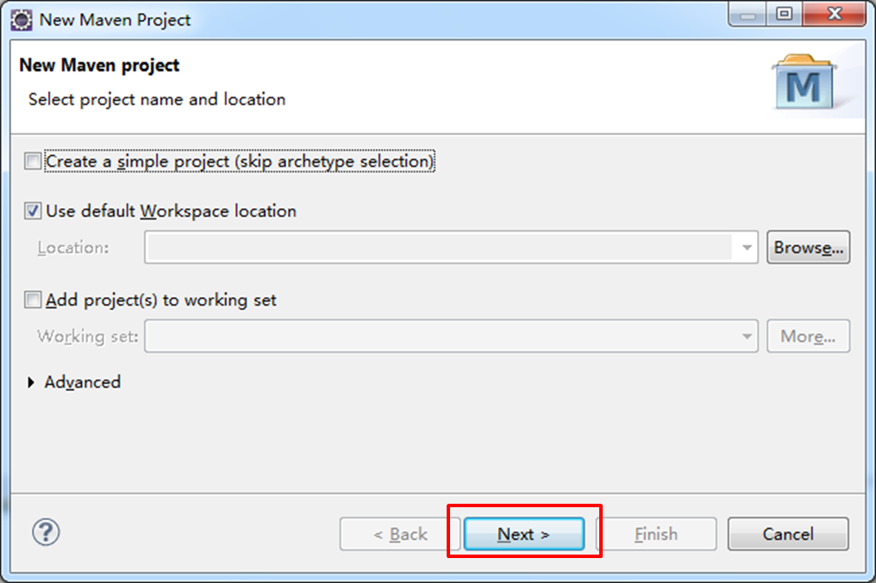Close the New Maven Project window

(835, 14)
